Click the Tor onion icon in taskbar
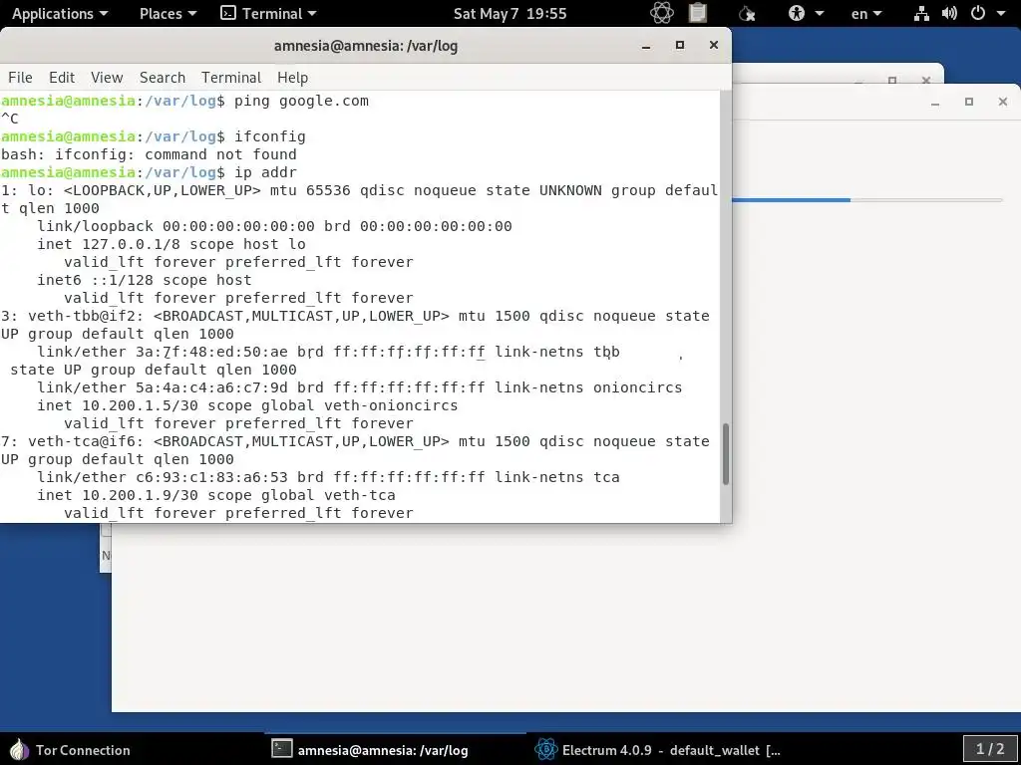The width and height of the screenshot is (1021, 765). [x=20, y=750]
